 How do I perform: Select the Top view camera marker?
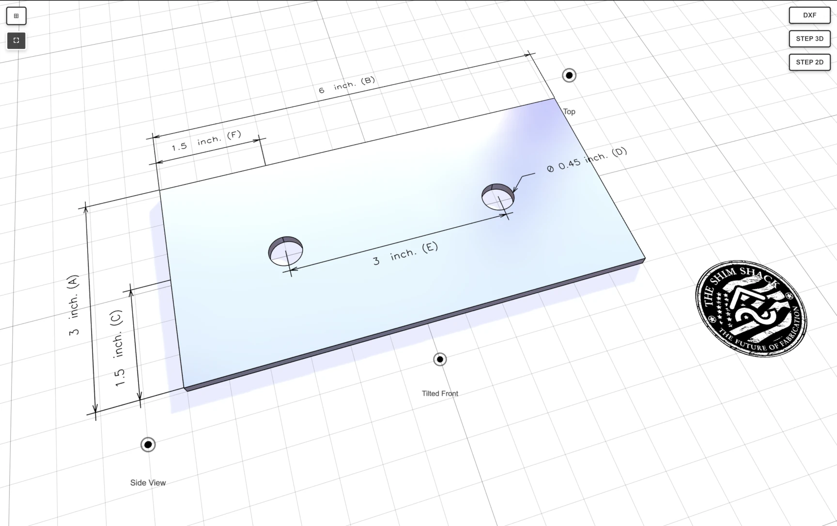[x=569, y=75]
